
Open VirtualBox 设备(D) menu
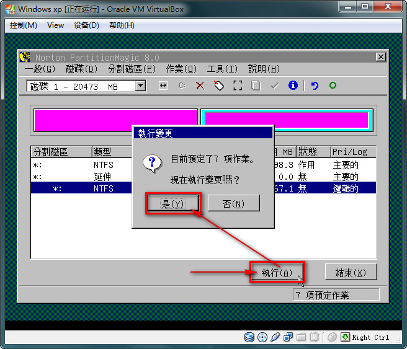click(86, 25)
